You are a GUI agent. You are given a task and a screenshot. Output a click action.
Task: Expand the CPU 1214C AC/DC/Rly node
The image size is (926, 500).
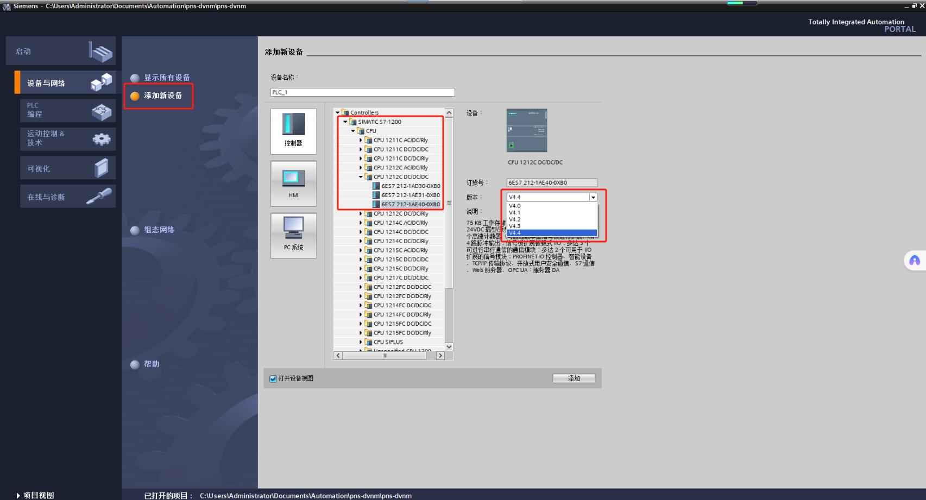(361, 223)
